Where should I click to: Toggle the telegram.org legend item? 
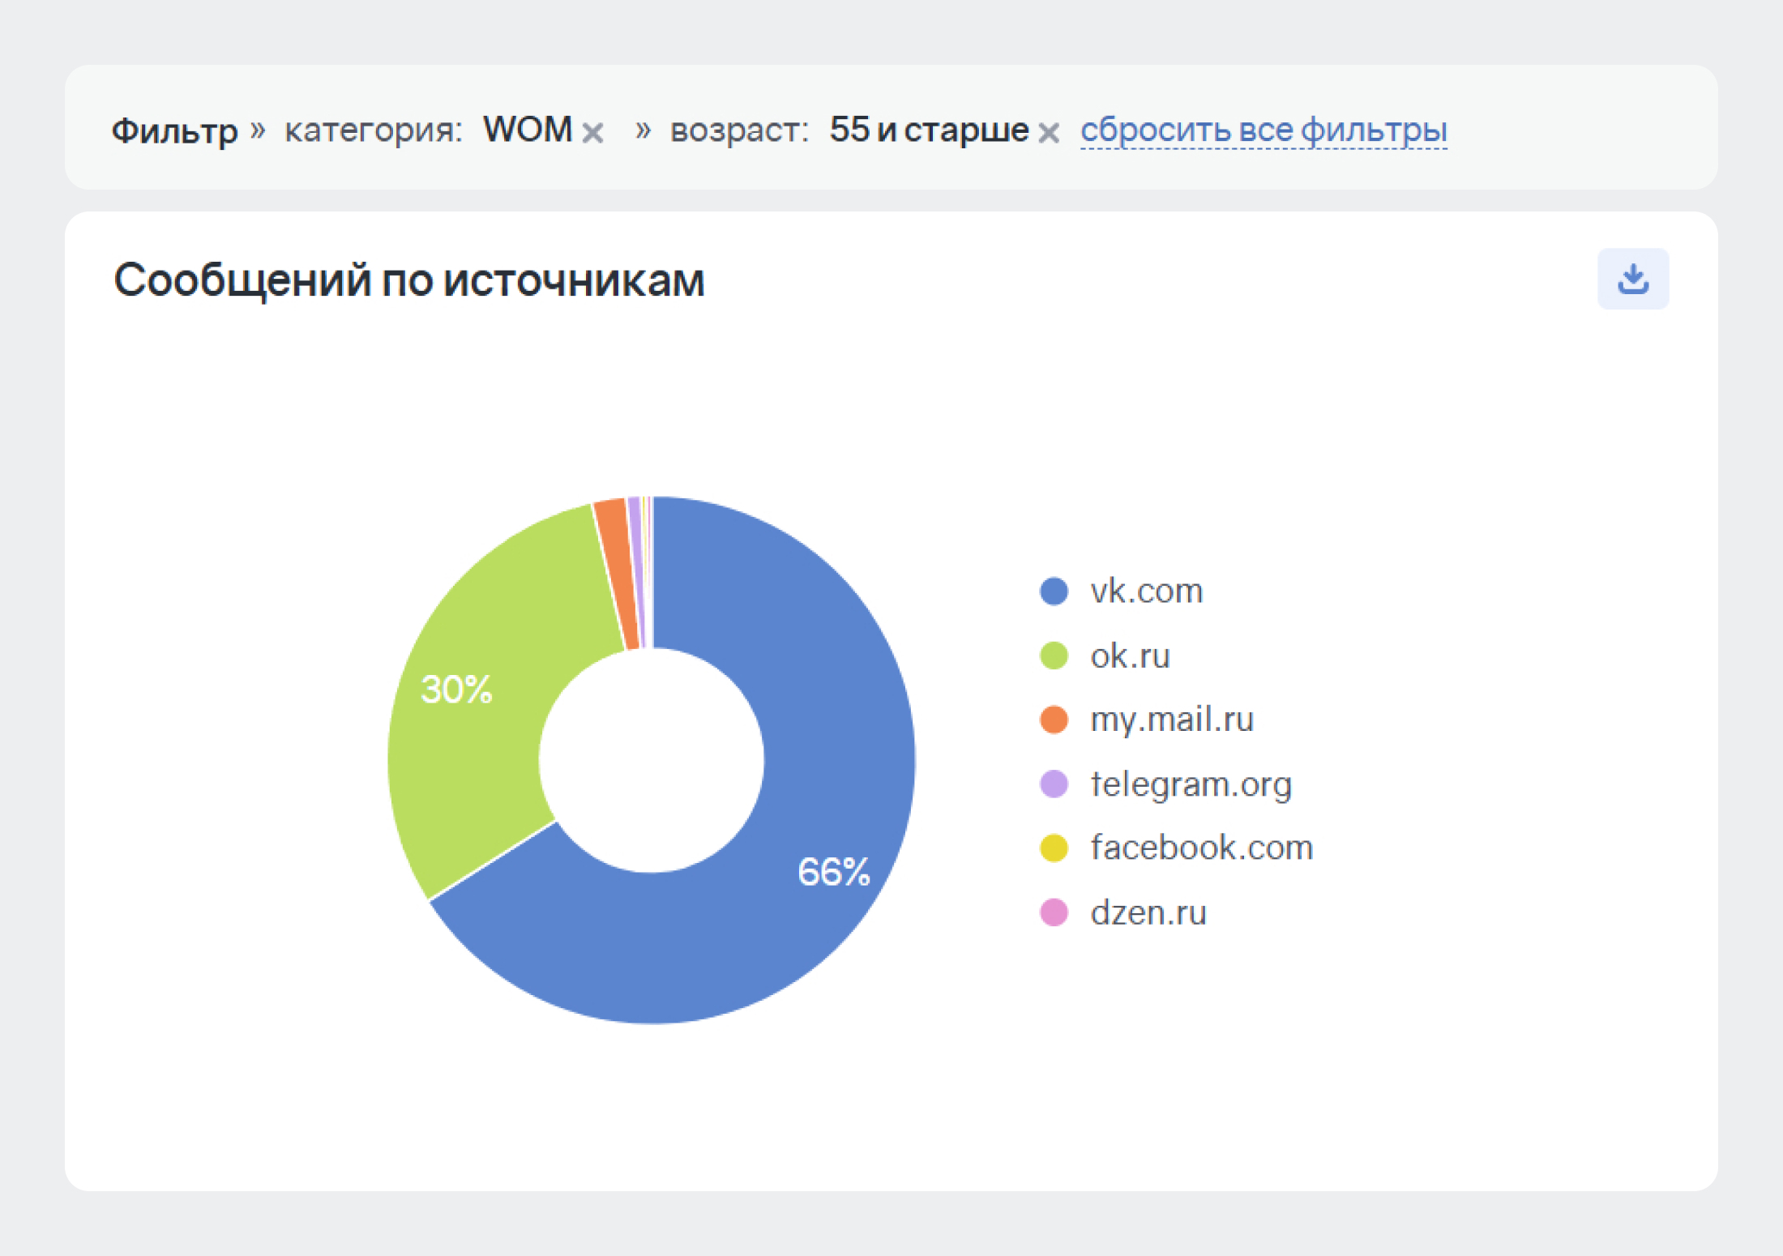tap(1165, 784)
